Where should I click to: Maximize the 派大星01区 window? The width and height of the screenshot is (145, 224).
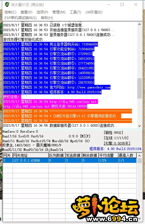[122, 4]
